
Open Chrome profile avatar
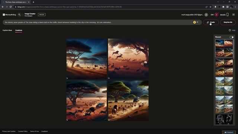point(231,7)
